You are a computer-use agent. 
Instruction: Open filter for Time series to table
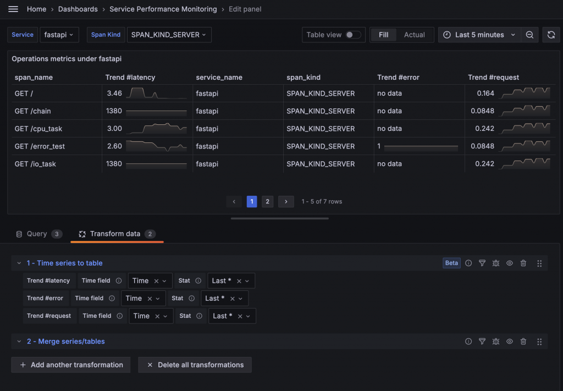pyautogui.click(x=482, y=263)
